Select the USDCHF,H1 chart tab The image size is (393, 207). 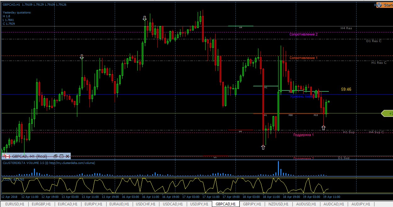[x=146, y=204]
